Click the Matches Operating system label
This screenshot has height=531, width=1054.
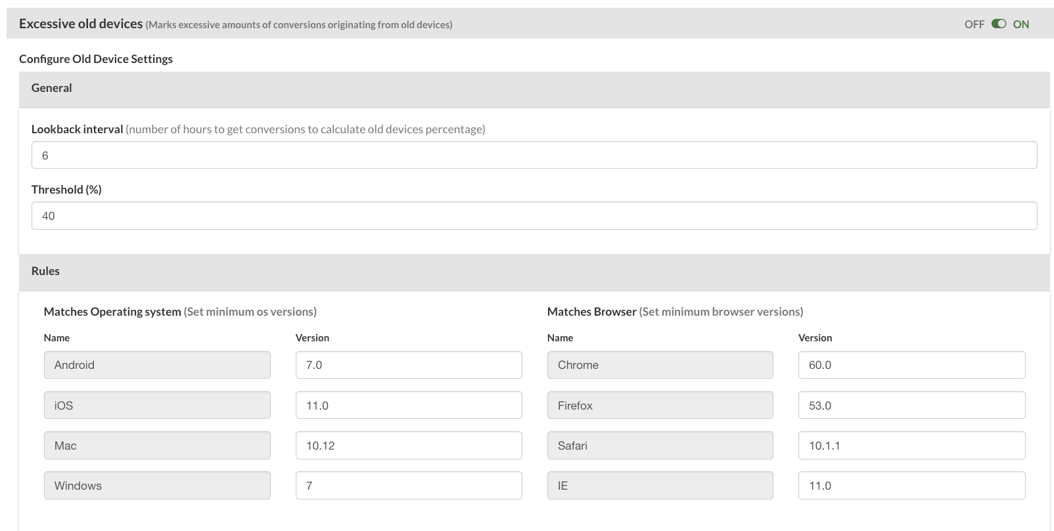112,312
